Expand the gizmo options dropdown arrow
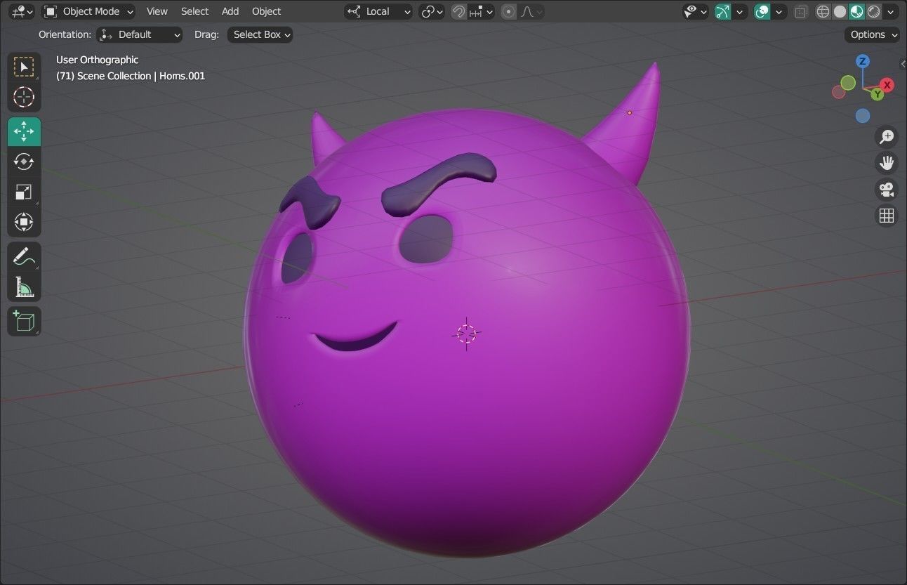 point(739,11)
